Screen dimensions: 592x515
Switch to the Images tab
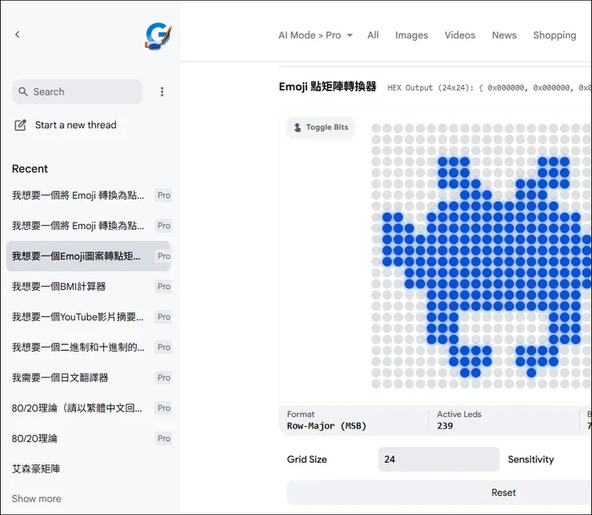(411, 35)
